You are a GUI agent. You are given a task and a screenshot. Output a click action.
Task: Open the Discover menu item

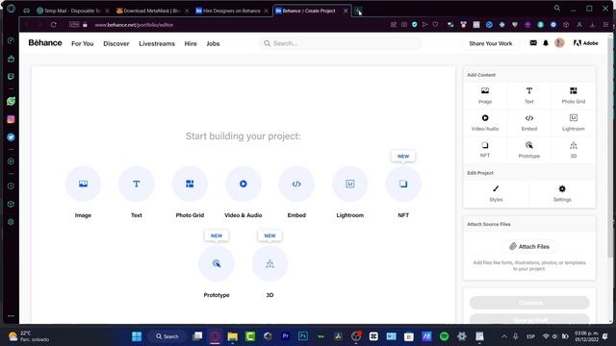point(116,43)
